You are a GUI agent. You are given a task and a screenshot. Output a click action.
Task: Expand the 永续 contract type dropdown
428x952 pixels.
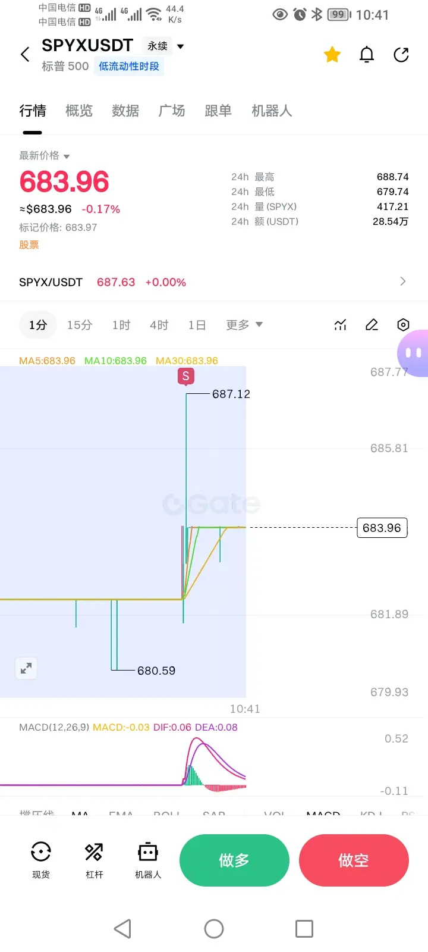tap(164, 46)
